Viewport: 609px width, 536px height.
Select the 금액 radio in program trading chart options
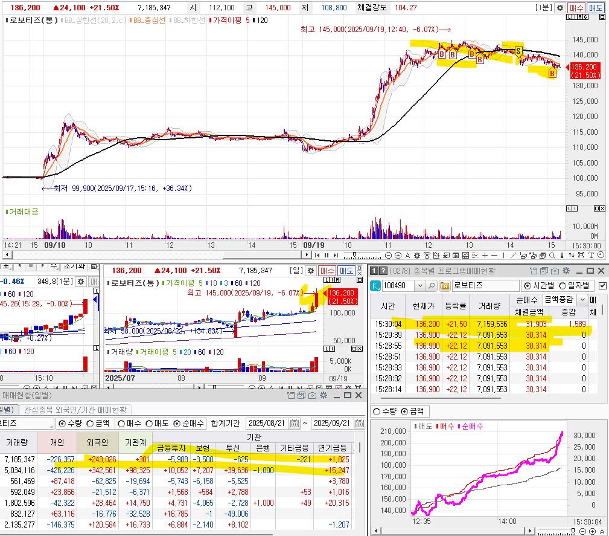404,411
